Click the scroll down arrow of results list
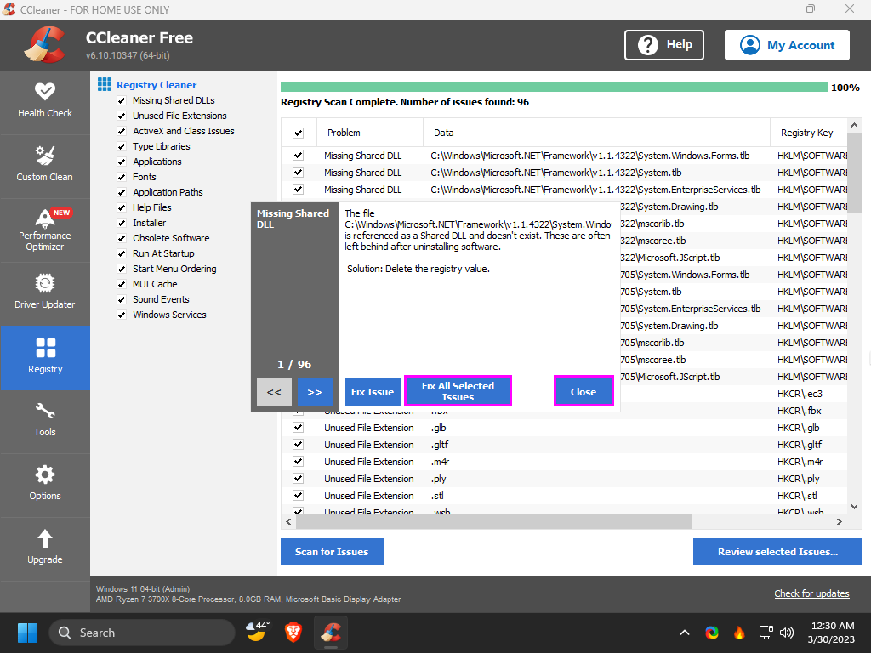871x653 pixels. pyautogui.click(x=854, y=507)
